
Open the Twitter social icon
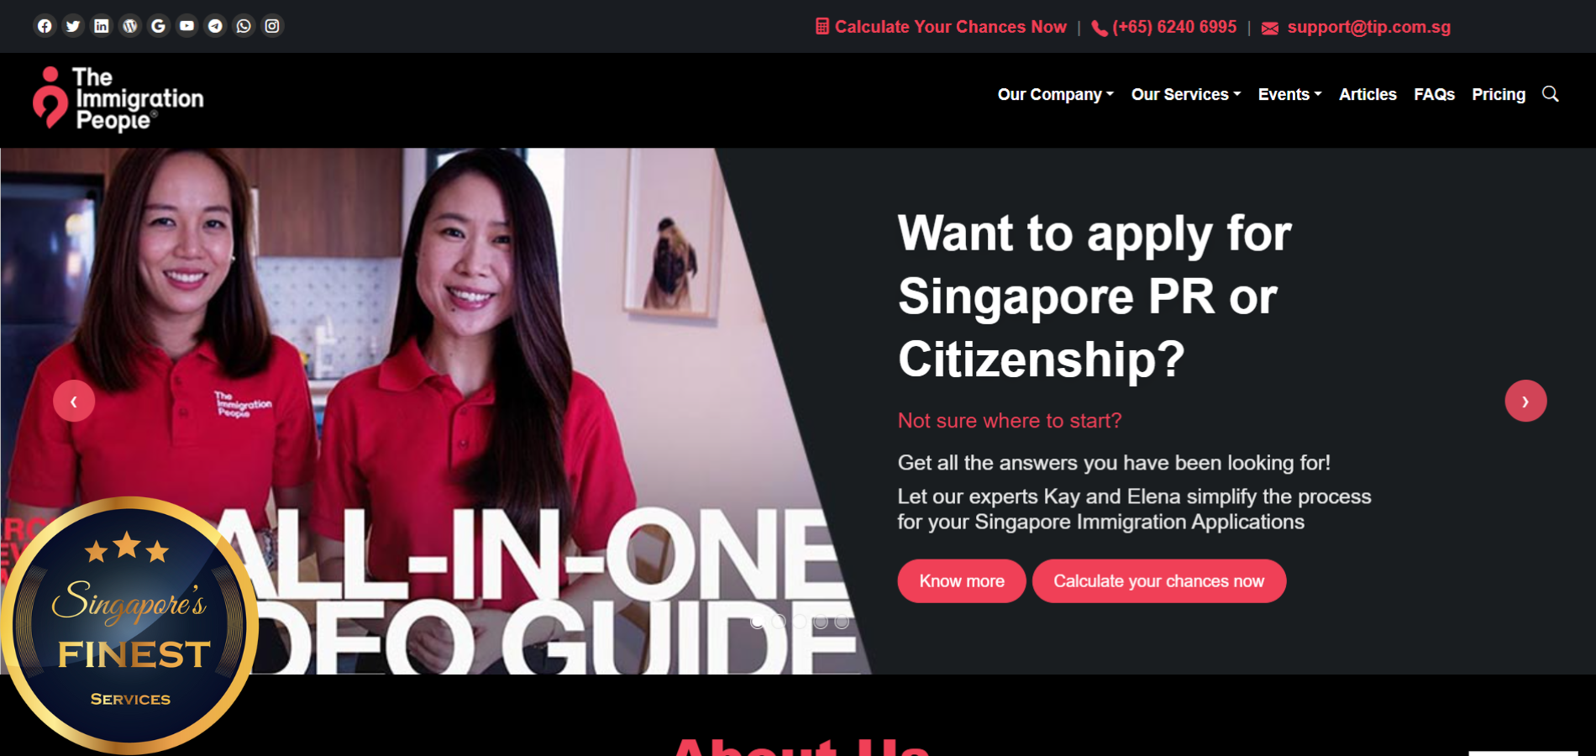click(73, 26)
